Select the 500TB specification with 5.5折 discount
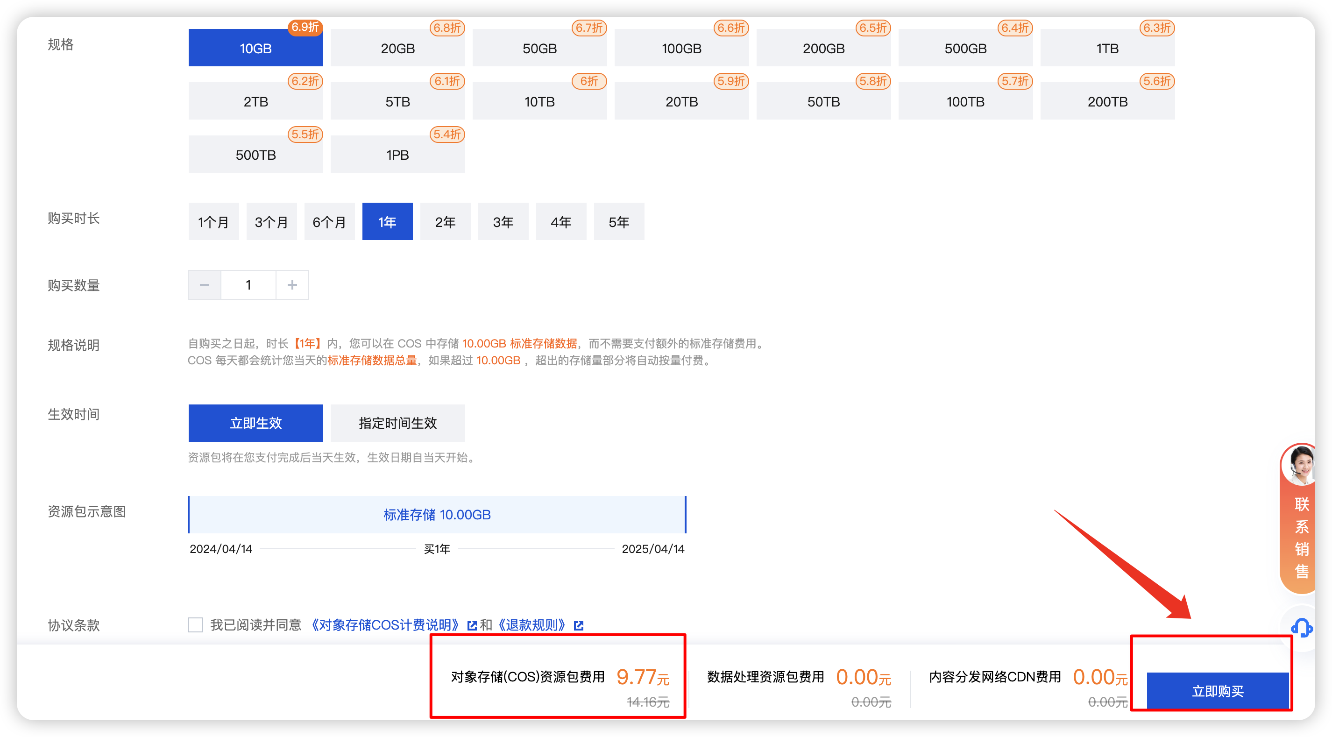Screen dimensions: 1332x737 (255, 155)
